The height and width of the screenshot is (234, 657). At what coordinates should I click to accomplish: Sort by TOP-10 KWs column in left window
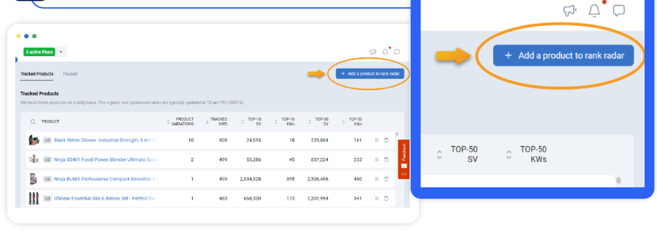coord(285,122)
